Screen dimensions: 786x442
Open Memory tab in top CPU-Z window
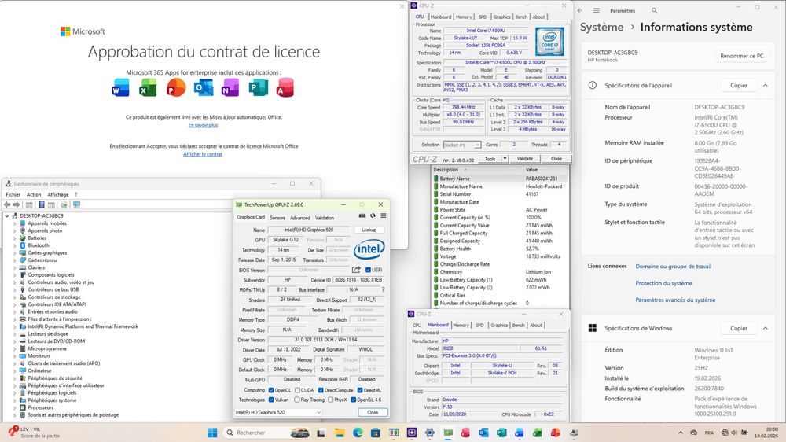tap(464, 17)
